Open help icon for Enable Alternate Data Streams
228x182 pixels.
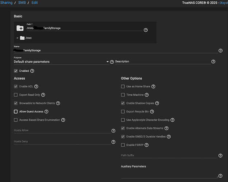tap(166, 128)
